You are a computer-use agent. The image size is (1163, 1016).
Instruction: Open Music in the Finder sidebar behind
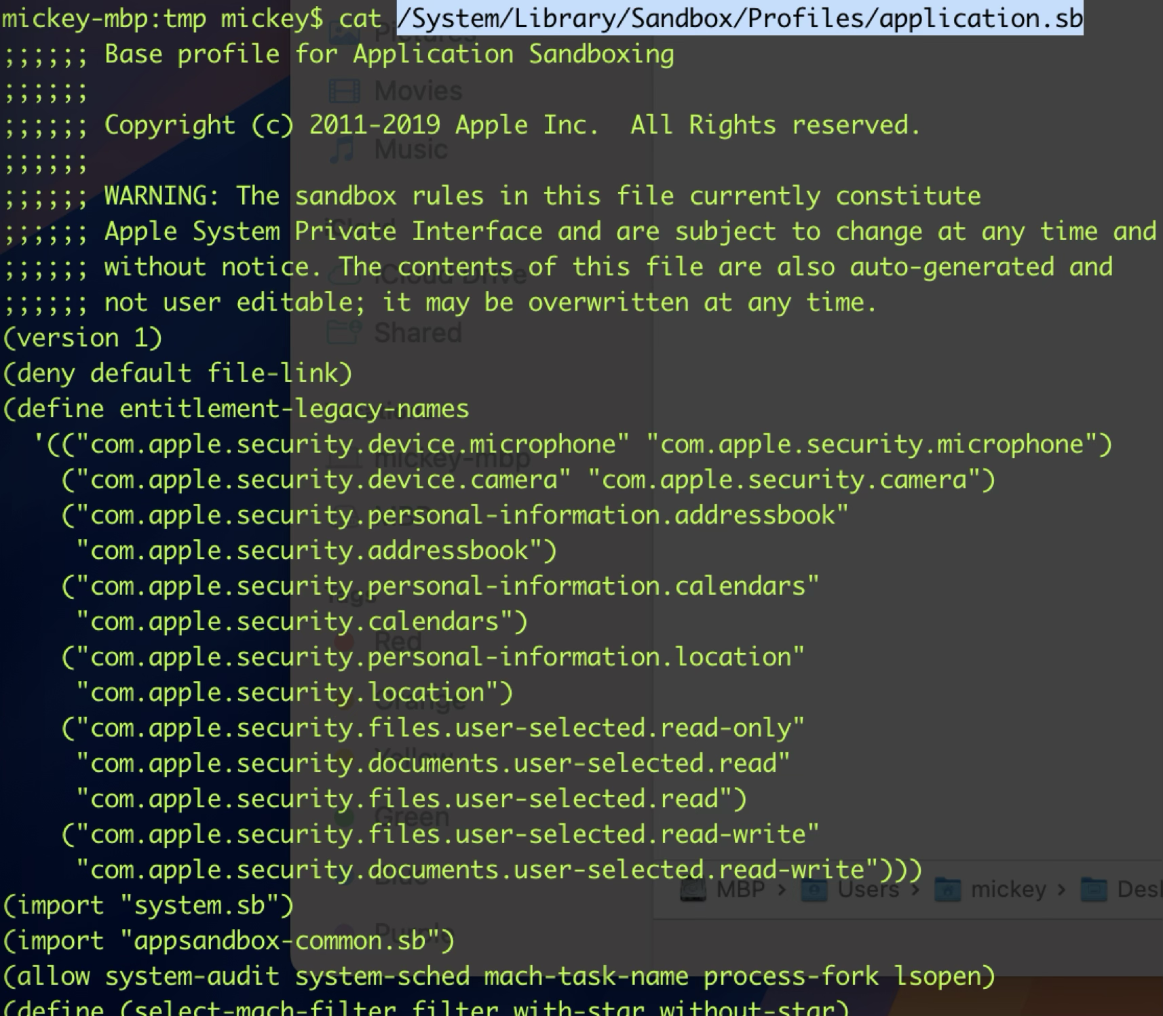387,149
